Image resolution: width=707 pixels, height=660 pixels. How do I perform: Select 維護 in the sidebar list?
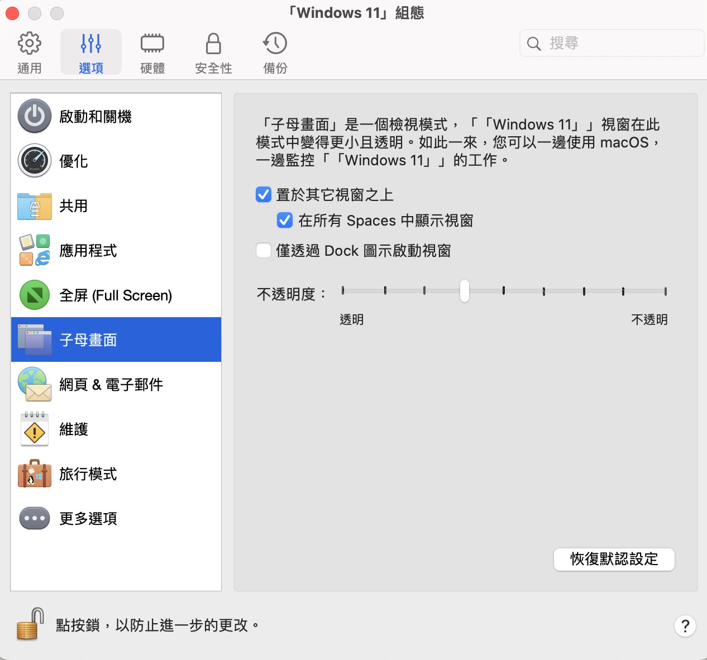[116, 429]
